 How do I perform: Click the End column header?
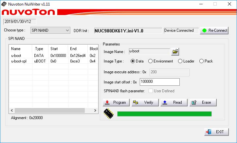(78, 49)
